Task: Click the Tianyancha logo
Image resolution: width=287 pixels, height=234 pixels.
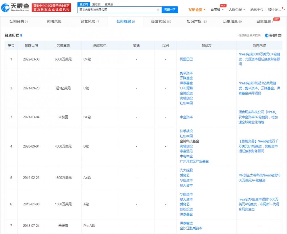Action: coord(15,7)
